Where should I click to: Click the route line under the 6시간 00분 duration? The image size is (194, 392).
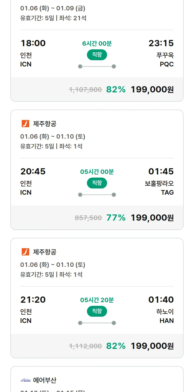(97, 66)
